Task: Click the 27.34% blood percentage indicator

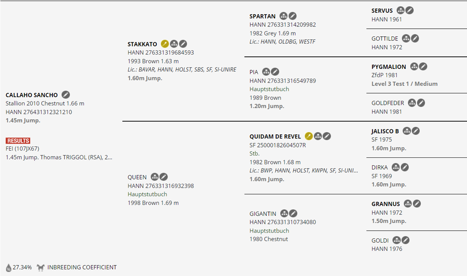Action: tap(19, 268)
